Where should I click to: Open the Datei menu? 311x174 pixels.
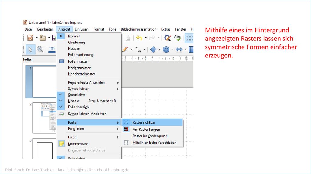tap(28, 29)
